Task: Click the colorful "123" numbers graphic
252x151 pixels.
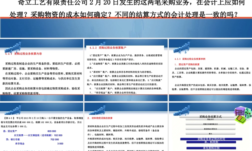Action: click(248, 116)
